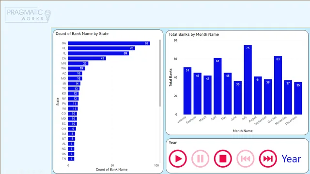Pause the Year play axis
Screen dimensions: 310x174
200,159
